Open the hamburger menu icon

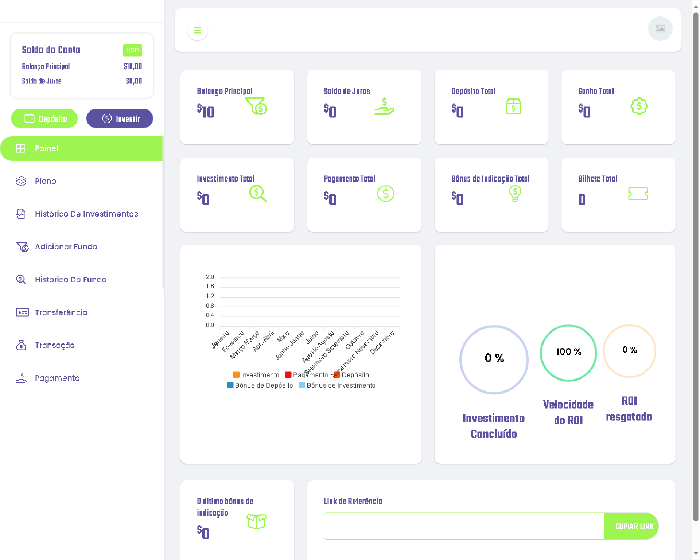(x=197, y=30)
